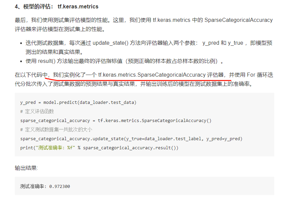Image resolution: width=286 pixels, height=197 pixels.
Task: Click the comment line '# 定义评估函数'
Action: [x=37, y=111]
